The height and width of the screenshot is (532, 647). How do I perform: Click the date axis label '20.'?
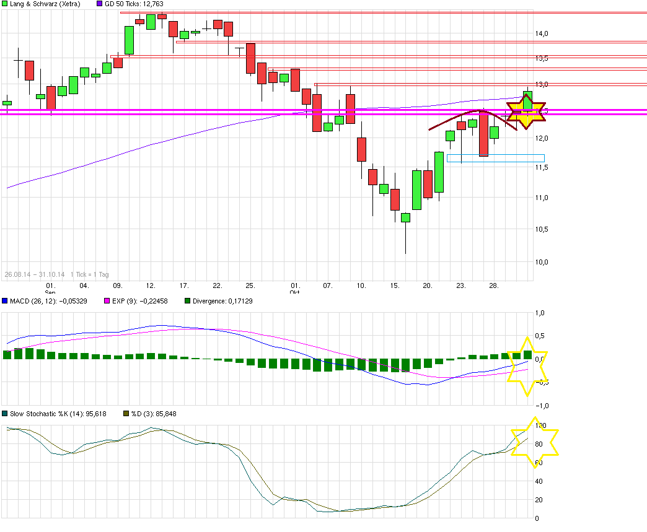coord(428,286)
